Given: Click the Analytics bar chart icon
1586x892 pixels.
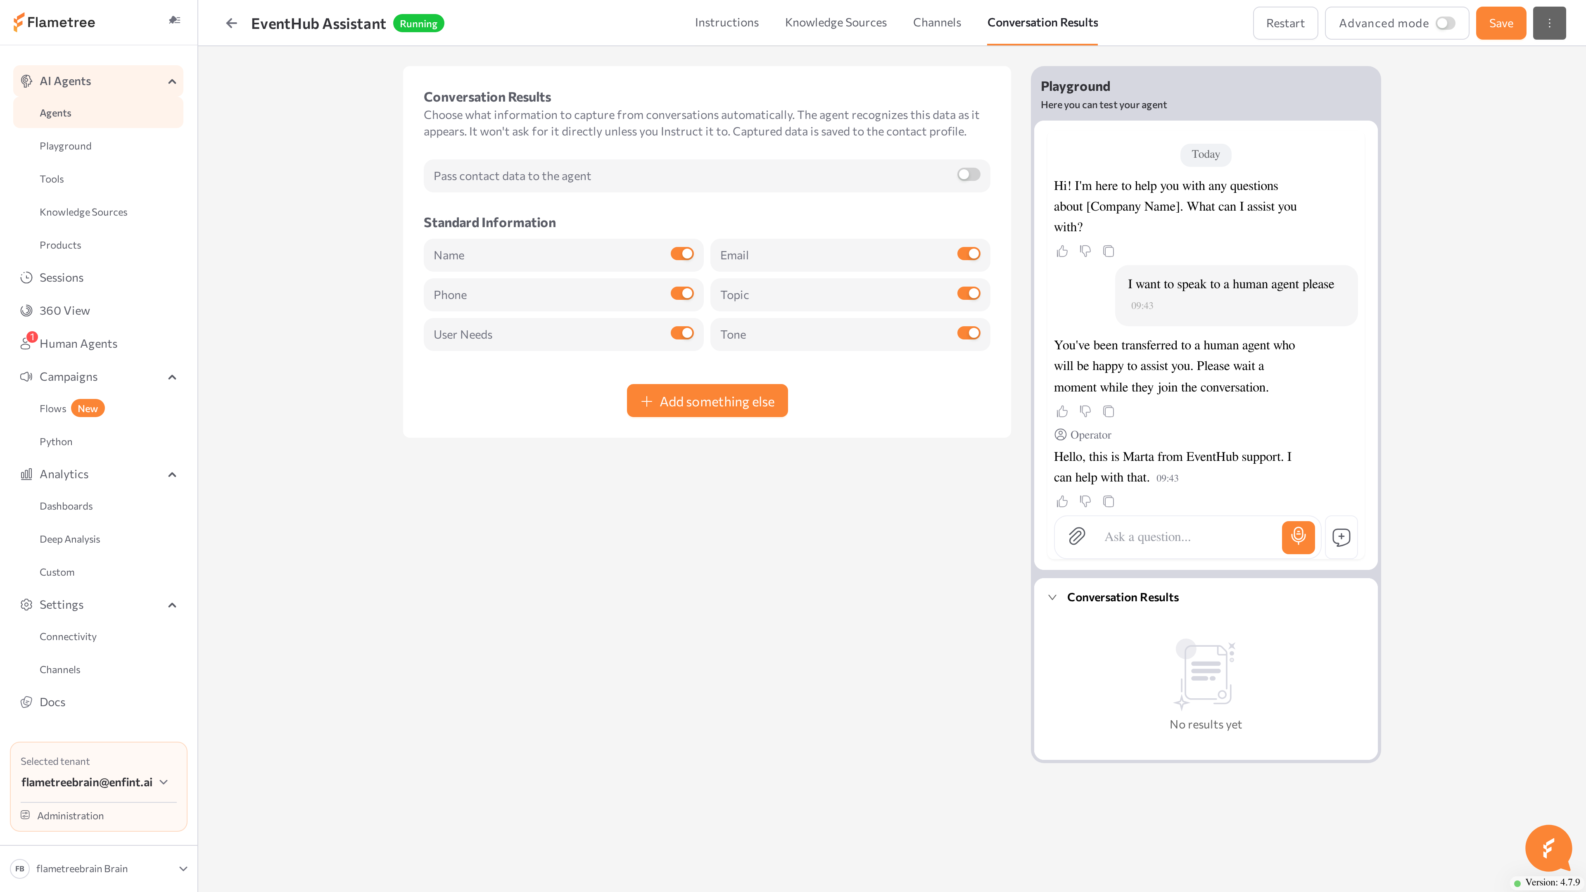Looking at the screenshot, I should tap(26, 474).
